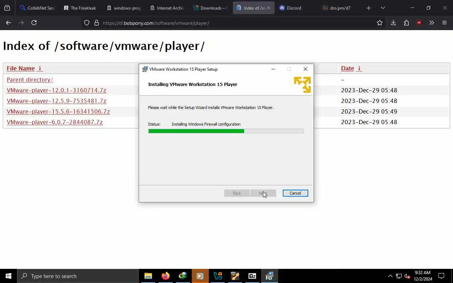The image size is (453, 283).
Task: Switch to the windows-prog tab
Action: click(124, 8)
